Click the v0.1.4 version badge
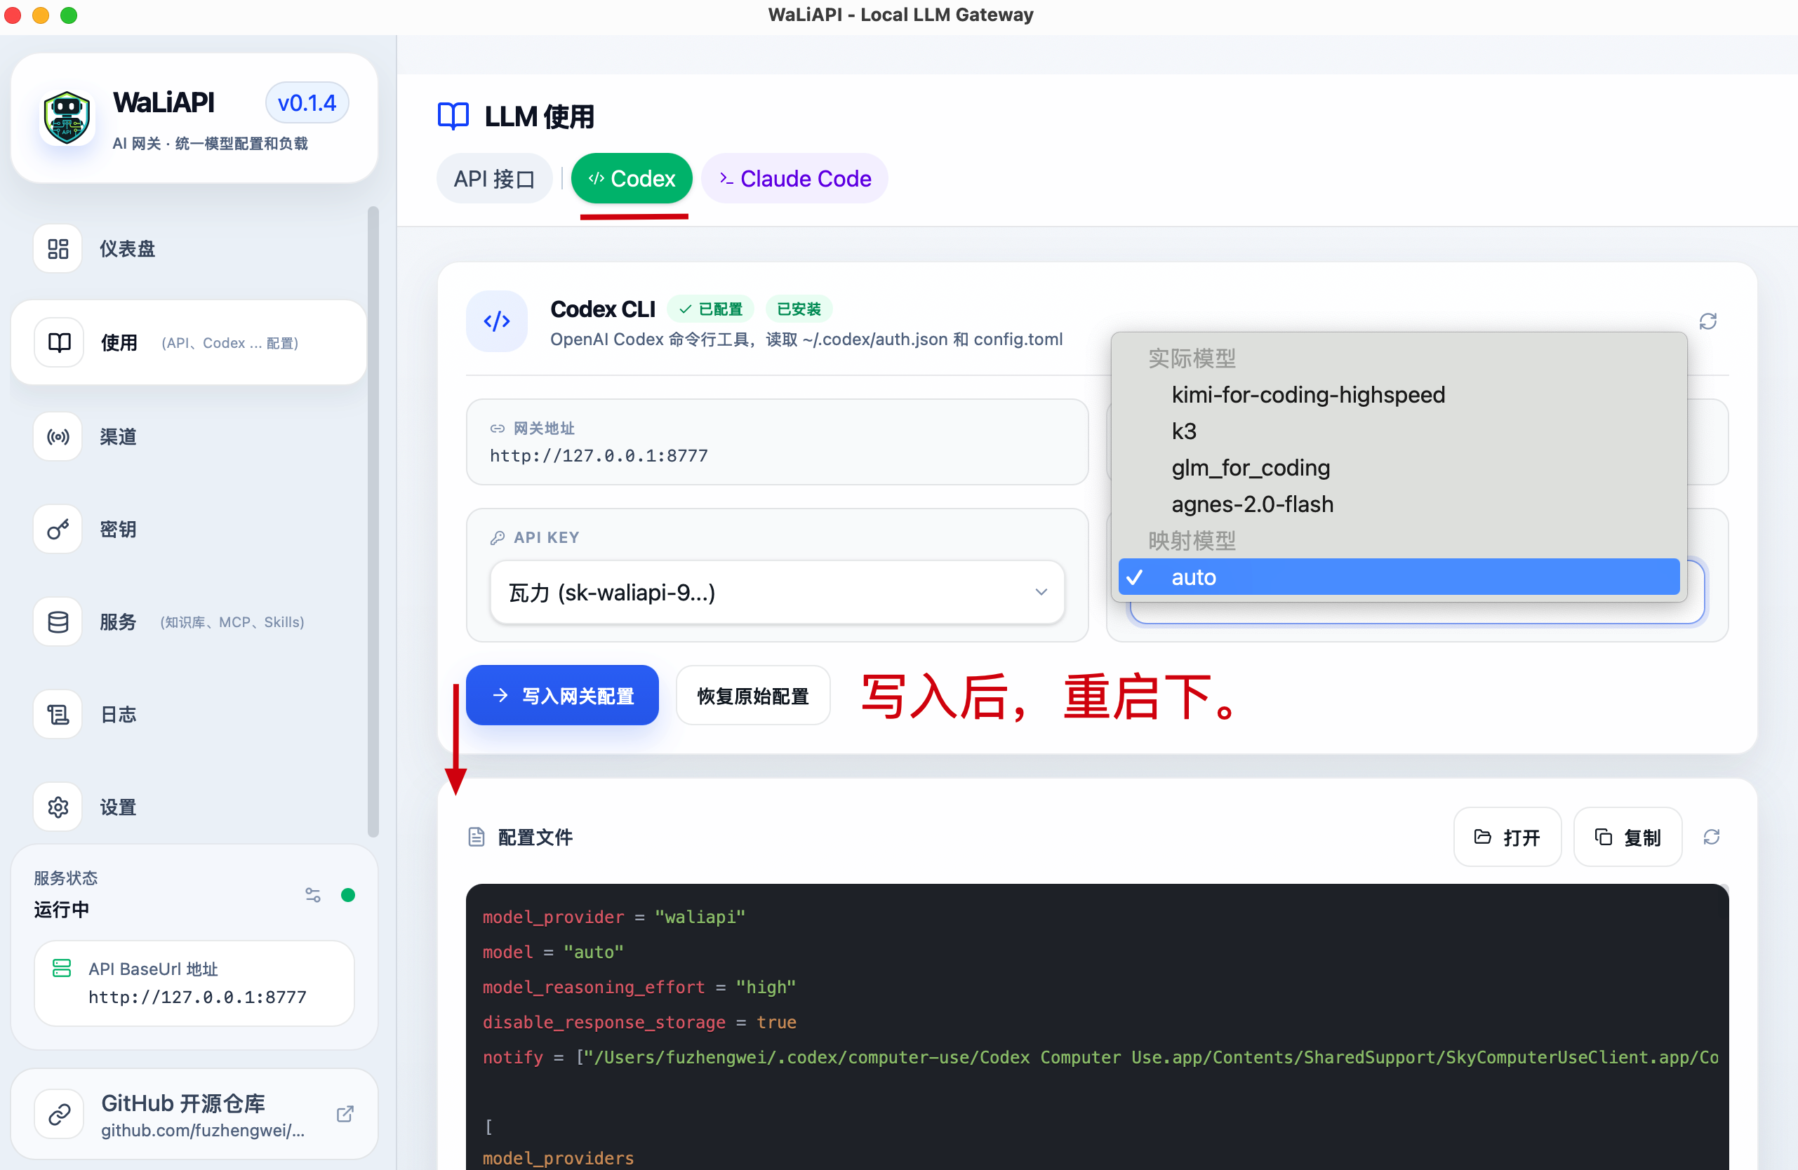This screenshot has width=1798, height=1170. pyautogui.click(x=307, y=102)
